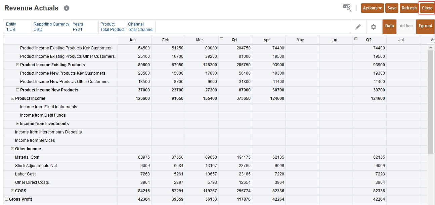Click the pencil edit icon
The image size is (435, 205).
point(358,27)
